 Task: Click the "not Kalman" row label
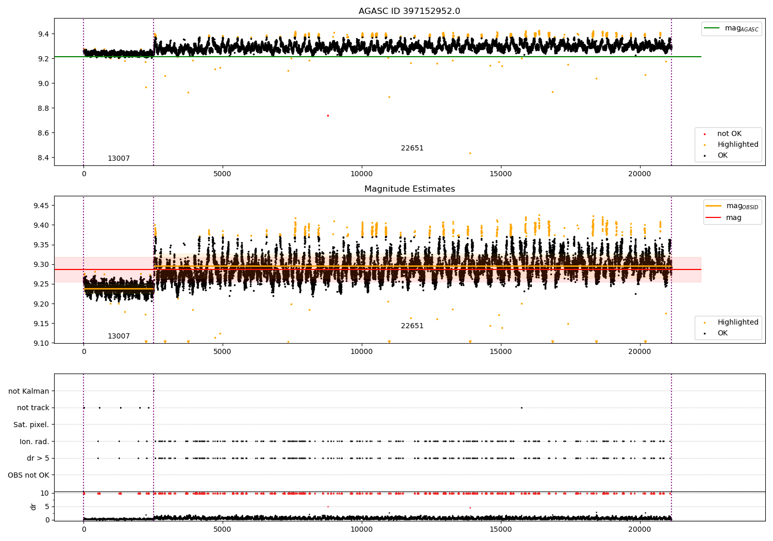pos(29,392)
